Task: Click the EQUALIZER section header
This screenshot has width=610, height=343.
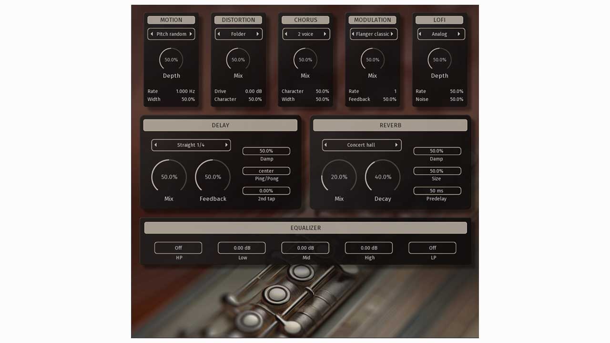Action: pos(305,228)
